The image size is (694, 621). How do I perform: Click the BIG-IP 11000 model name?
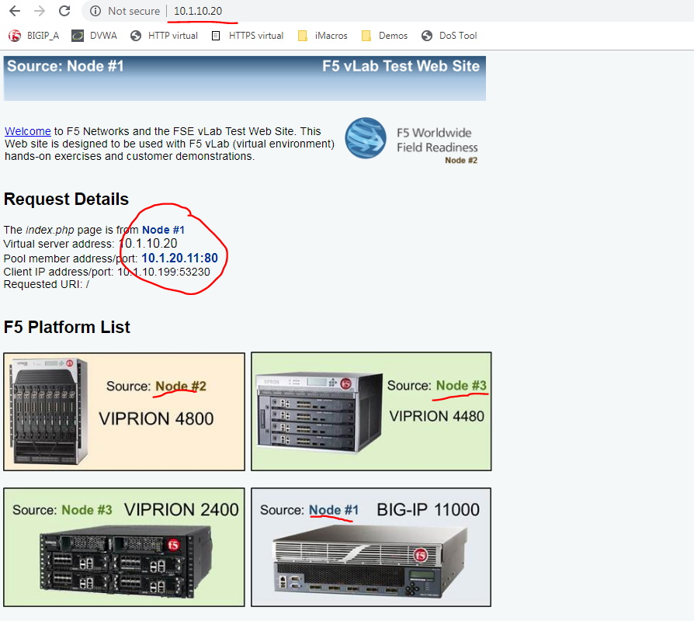[x=428, y=510]
